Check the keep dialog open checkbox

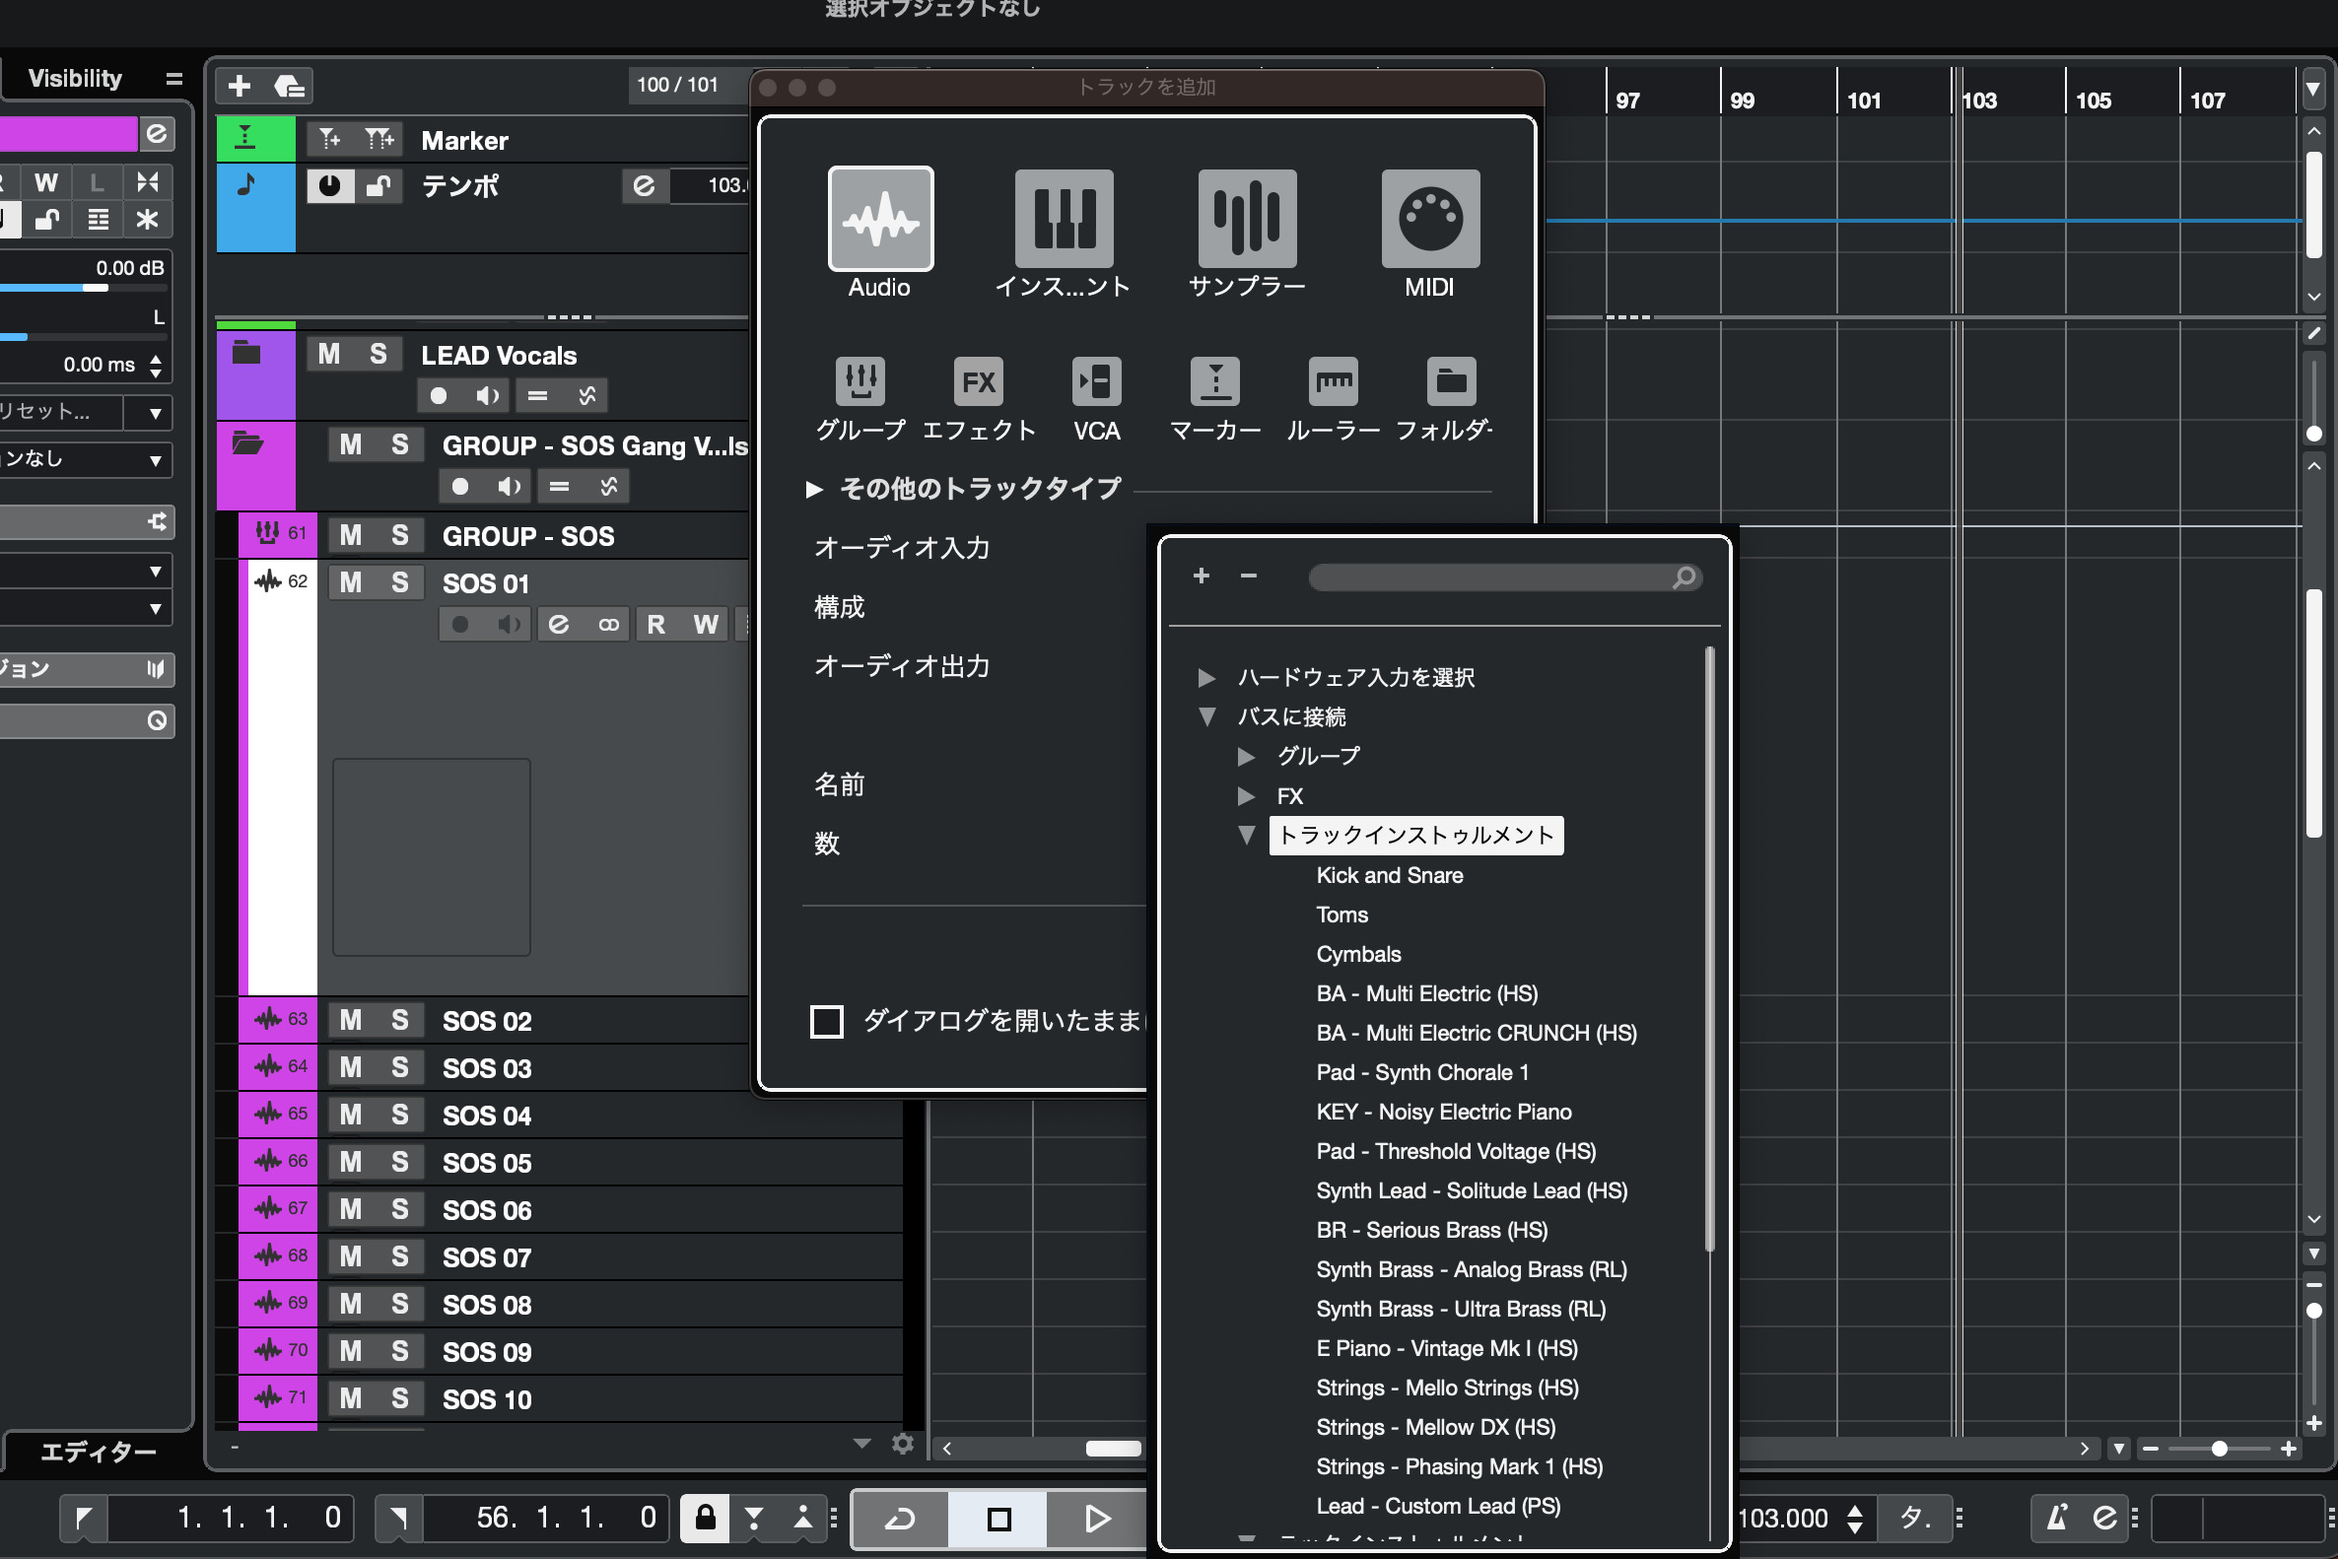(827, 1021)
